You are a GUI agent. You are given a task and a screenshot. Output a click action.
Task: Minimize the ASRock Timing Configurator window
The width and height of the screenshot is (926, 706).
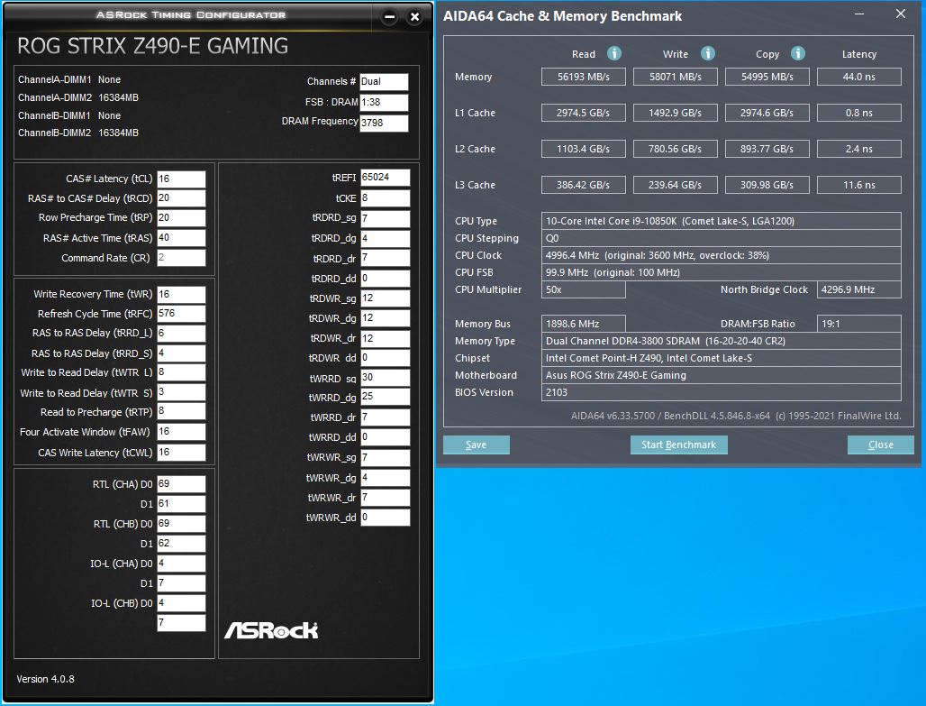[390, 17]
